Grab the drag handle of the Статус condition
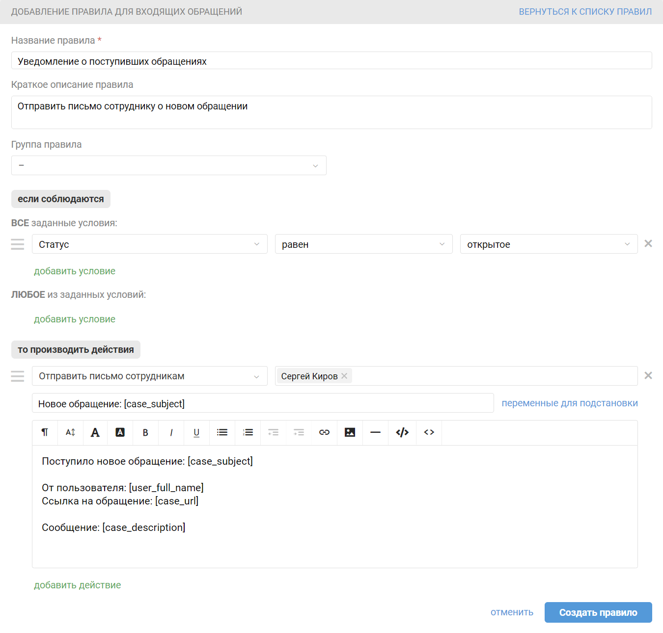663x633 pixels. tap(18, 244)
